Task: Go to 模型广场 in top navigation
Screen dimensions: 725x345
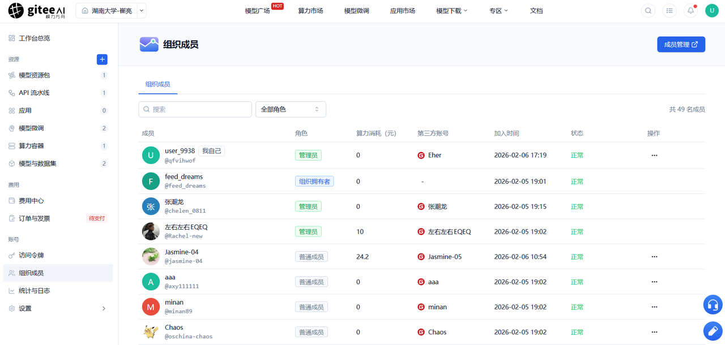Action: (x=257, y=11)
